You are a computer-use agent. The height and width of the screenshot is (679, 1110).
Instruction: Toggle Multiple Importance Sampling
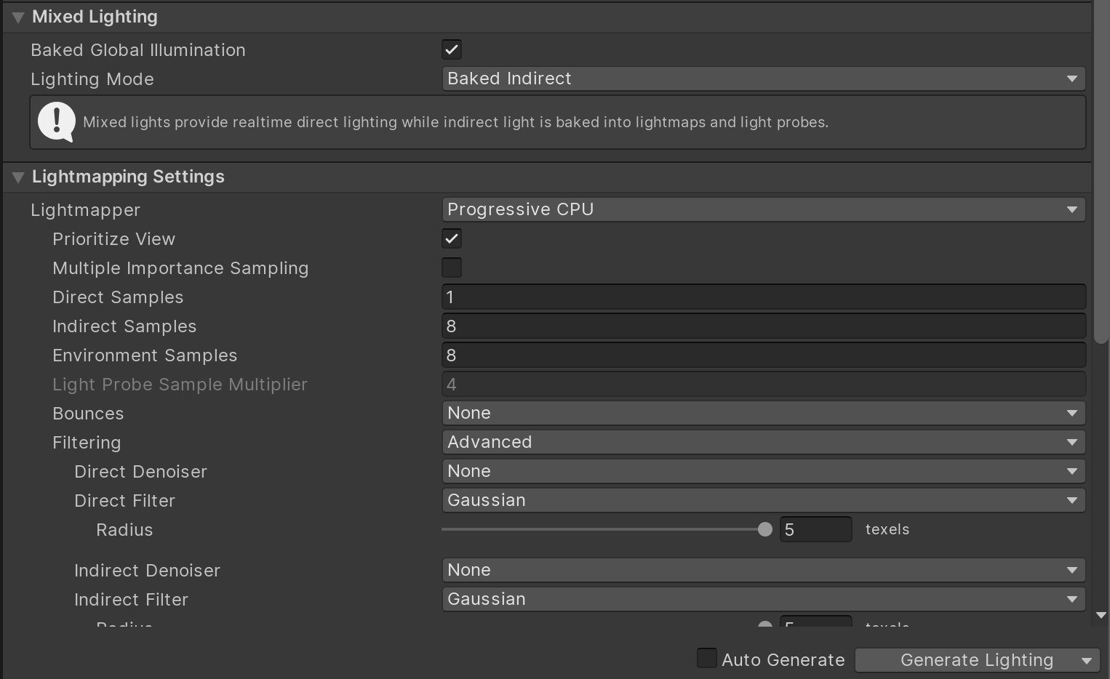451,268
